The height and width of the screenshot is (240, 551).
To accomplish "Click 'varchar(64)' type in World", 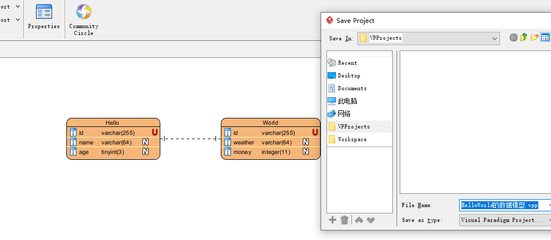I will tap(277, 142).
